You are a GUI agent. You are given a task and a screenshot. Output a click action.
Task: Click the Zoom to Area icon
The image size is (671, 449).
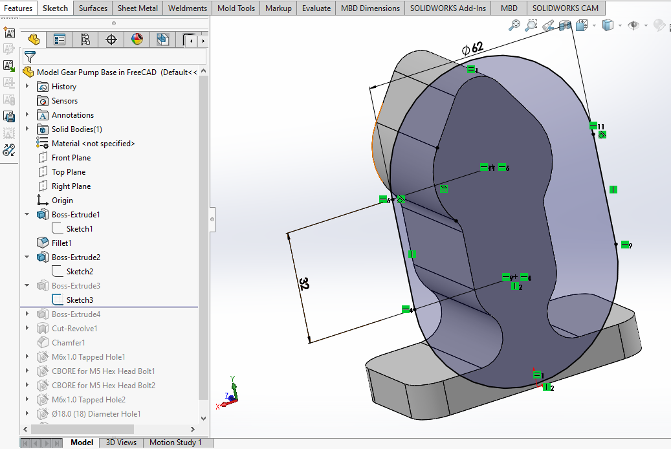(531, 25)
